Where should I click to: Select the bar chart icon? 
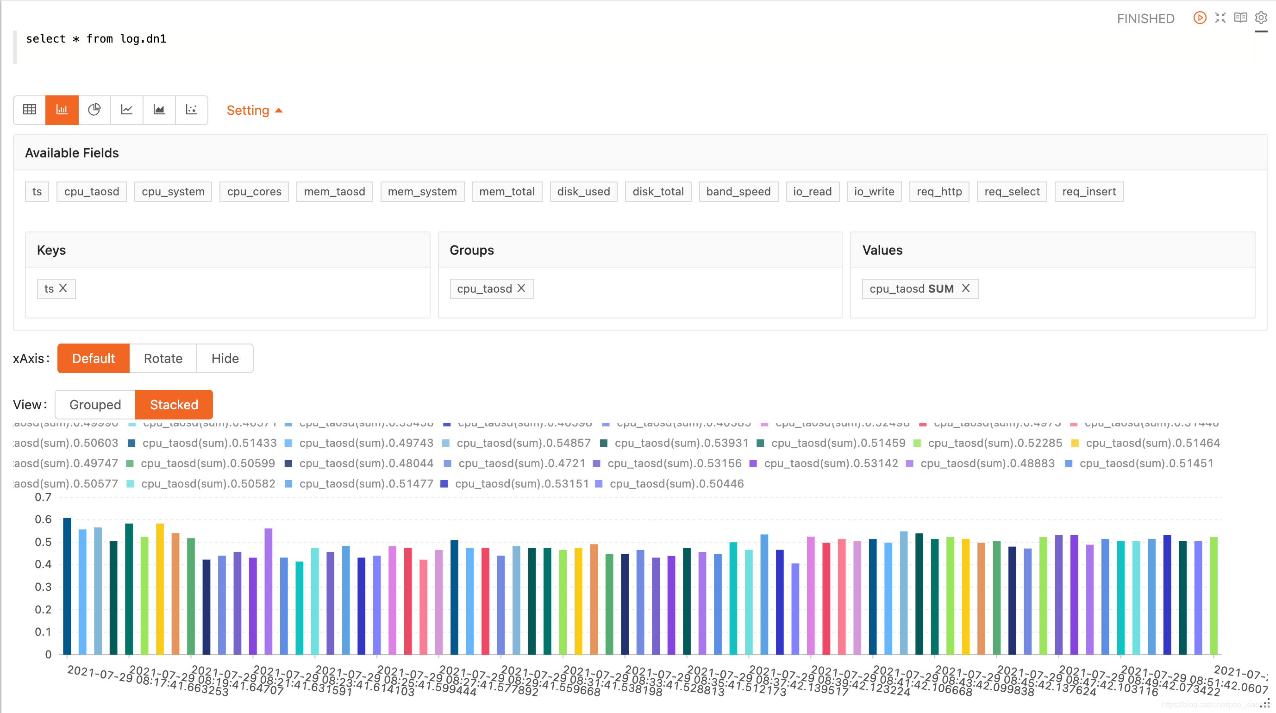62,110
